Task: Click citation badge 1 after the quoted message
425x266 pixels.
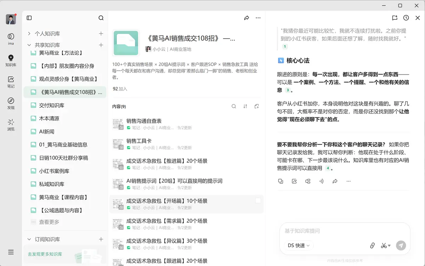Action: point(285,47)
